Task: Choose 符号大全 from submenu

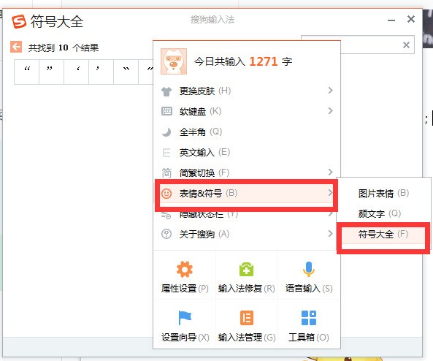Action: 383,235
